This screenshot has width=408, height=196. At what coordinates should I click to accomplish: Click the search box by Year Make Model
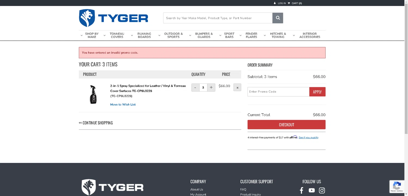218,18
